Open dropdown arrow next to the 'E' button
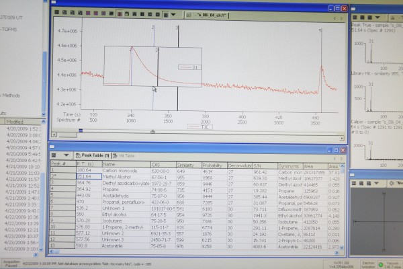 173,15
